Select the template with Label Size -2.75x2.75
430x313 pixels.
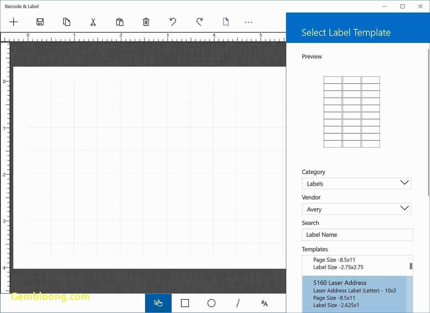pos(354,265)
